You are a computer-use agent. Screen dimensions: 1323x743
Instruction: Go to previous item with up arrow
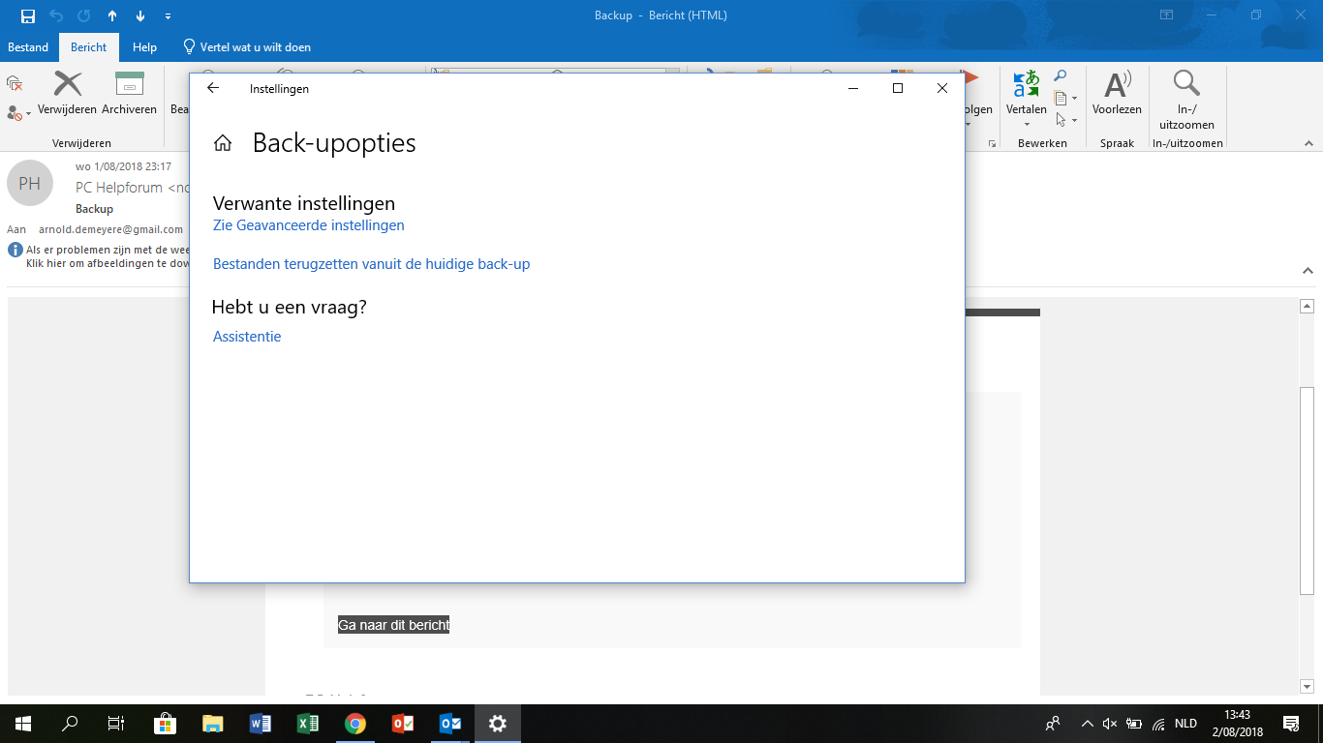[112, 15]
